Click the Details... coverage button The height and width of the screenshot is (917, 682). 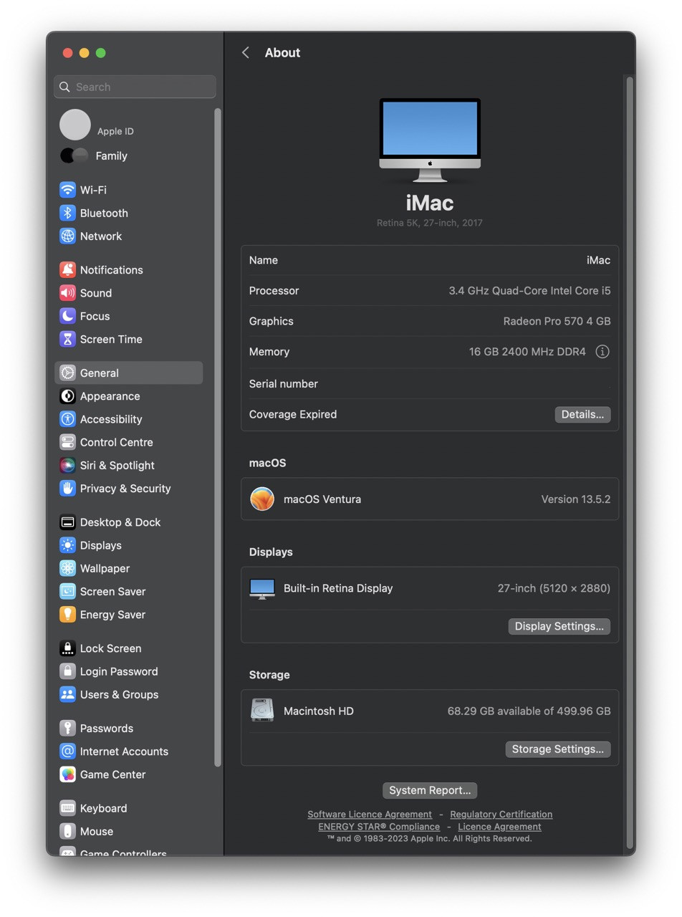[582, 414]
